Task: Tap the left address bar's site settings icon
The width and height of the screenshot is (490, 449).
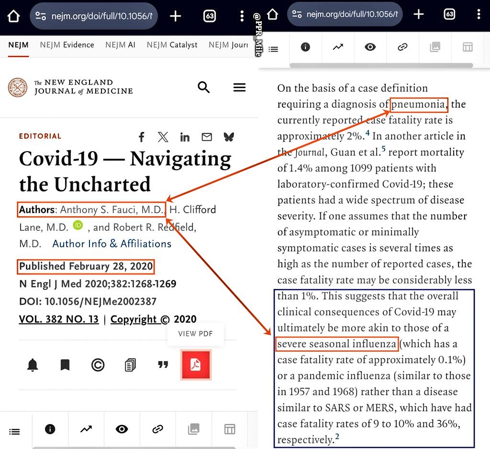Action: 41,16
